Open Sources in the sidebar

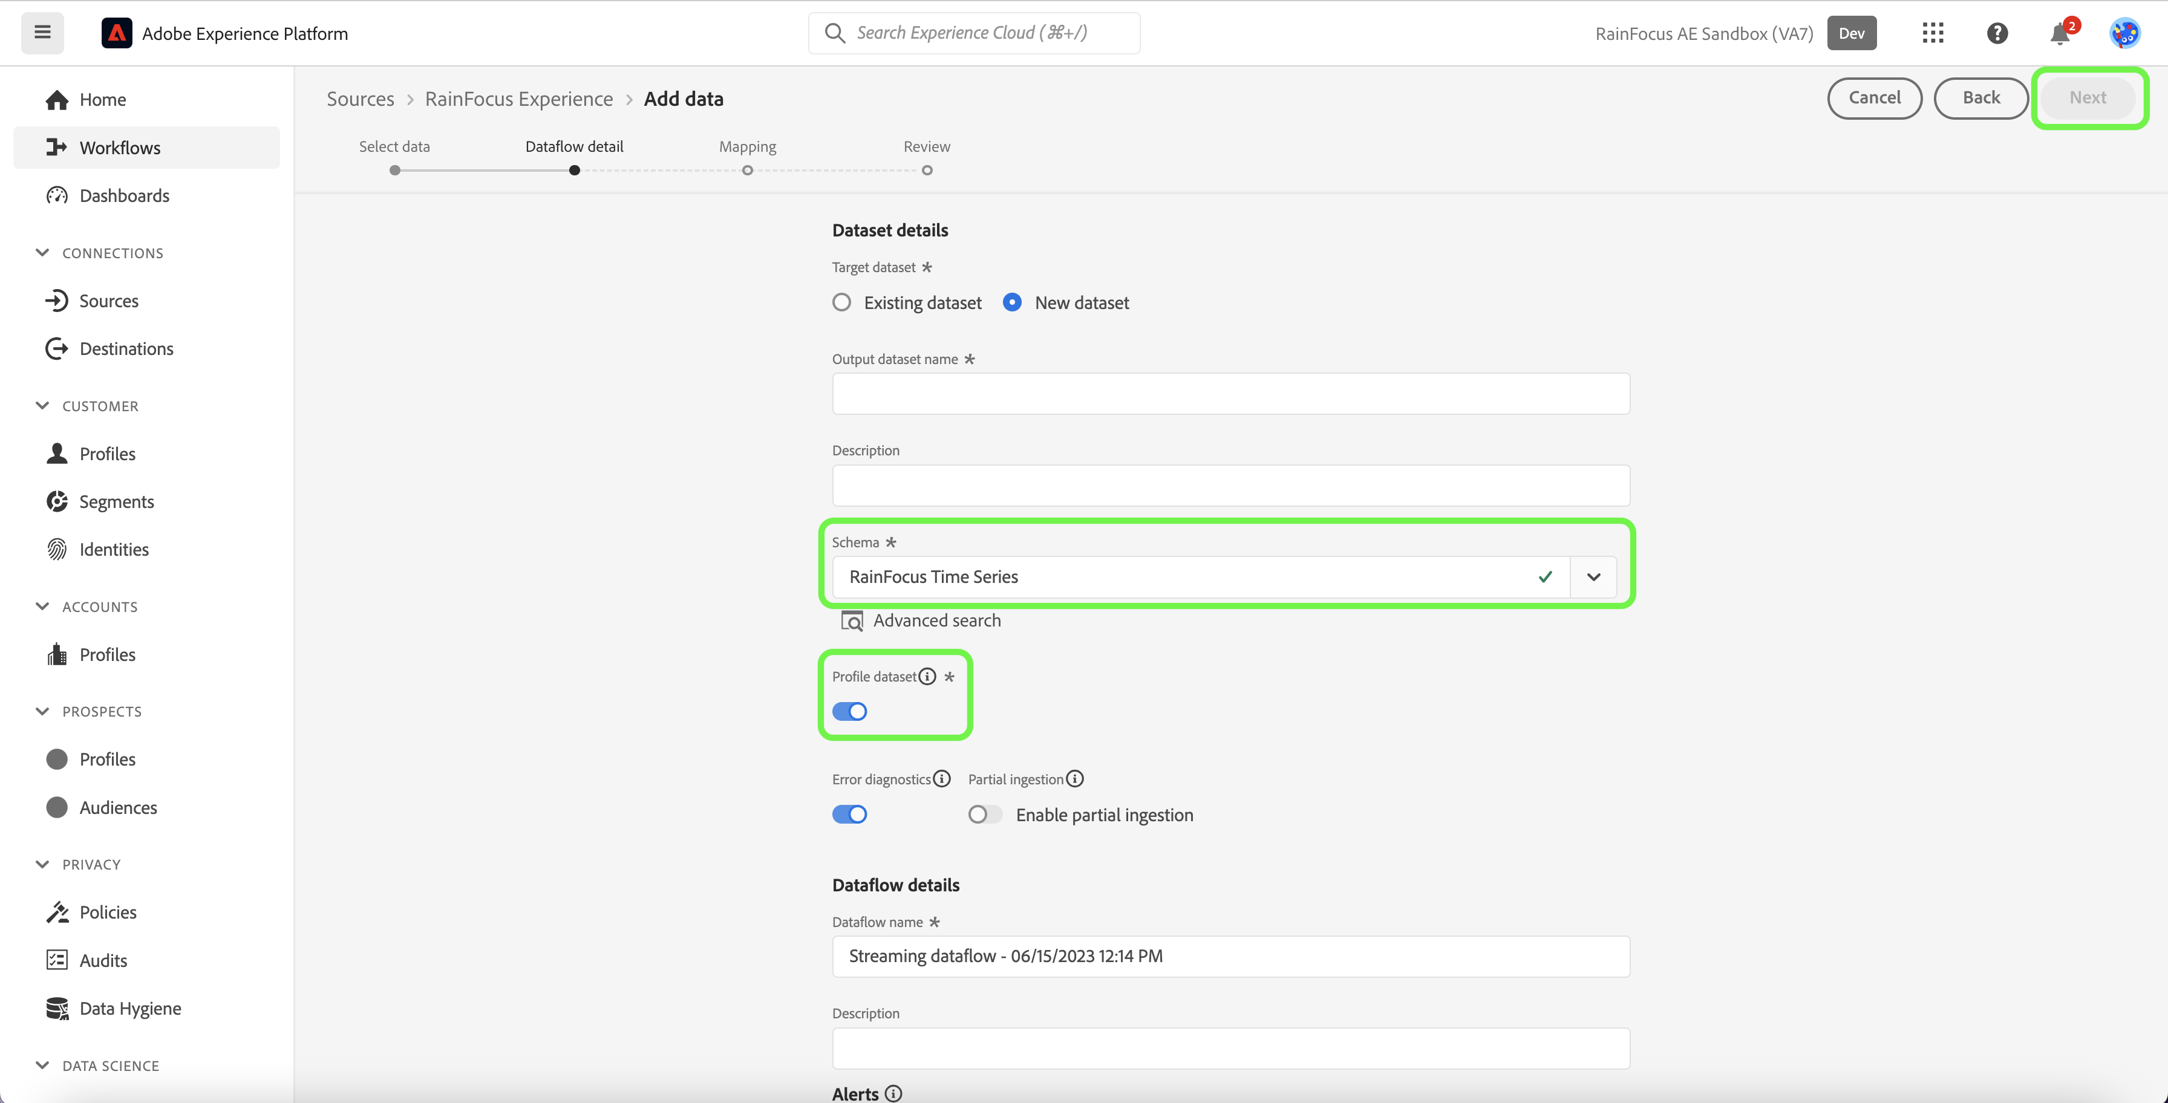pos(108,301)
